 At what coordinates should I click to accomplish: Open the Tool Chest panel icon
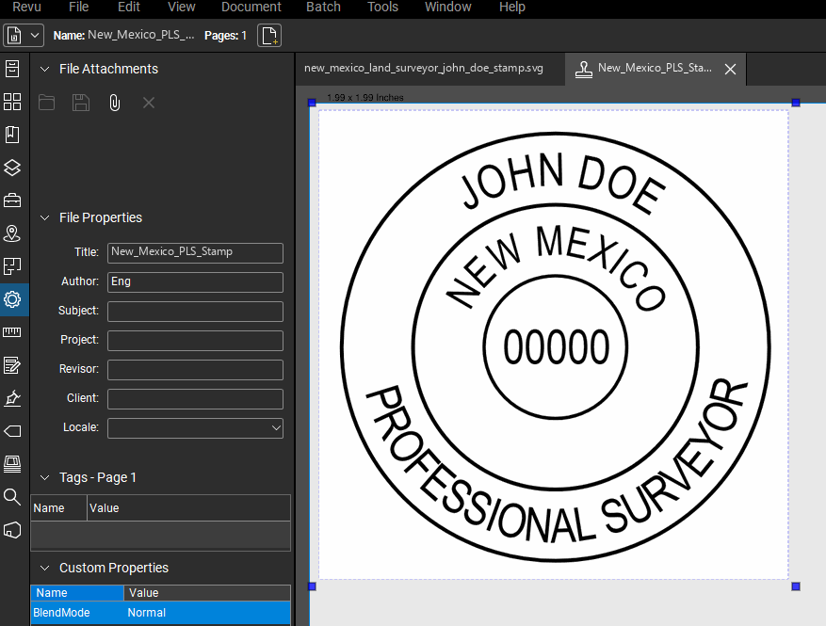[x=12, y=201]
